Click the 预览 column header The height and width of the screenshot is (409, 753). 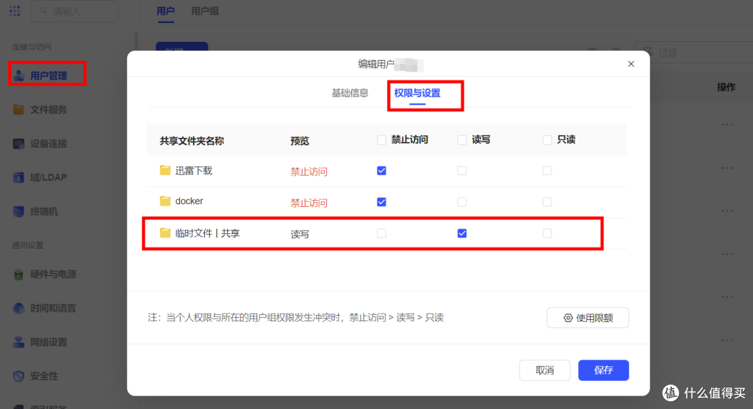click(x=300, y=141)
